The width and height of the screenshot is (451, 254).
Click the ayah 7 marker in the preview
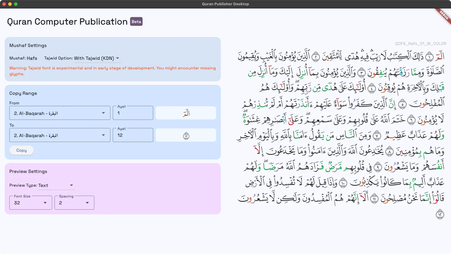tap(377, 136)
